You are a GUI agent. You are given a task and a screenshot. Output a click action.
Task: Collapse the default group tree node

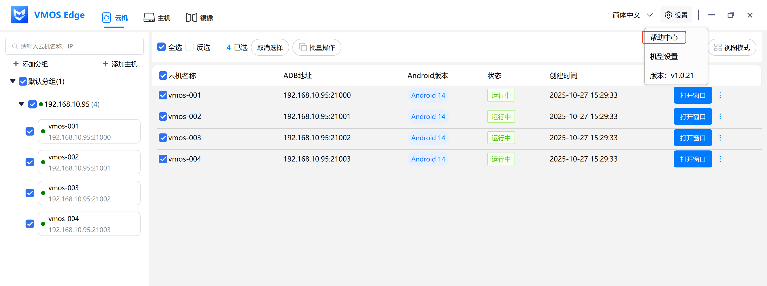(x=13, y=81)
